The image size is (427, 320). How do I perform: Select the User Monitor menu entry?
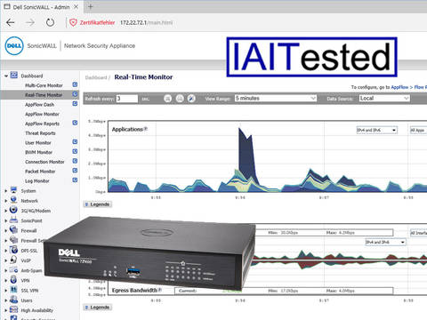point(38,143)
